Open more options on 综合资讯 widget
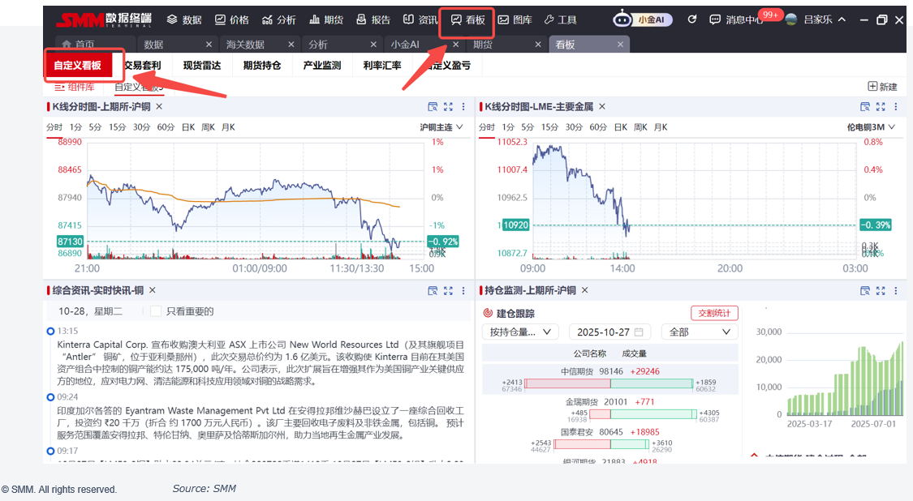The width and height of the screenshot is (913, 501). (463, 290)
